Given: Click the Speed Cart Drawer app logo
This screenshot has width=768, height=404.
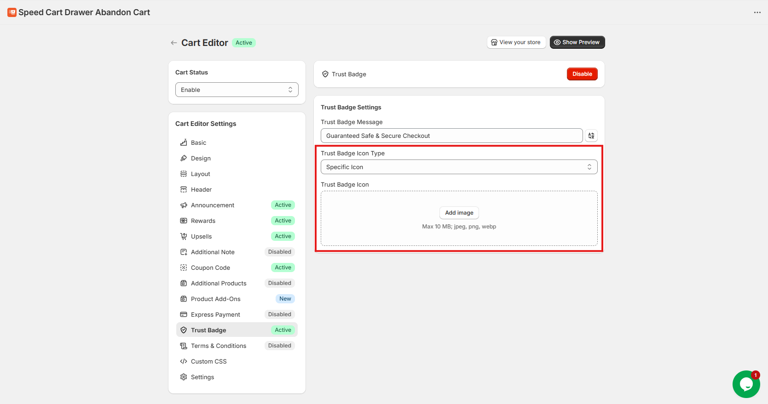Looking at the screenshot, I should point(12,12).
